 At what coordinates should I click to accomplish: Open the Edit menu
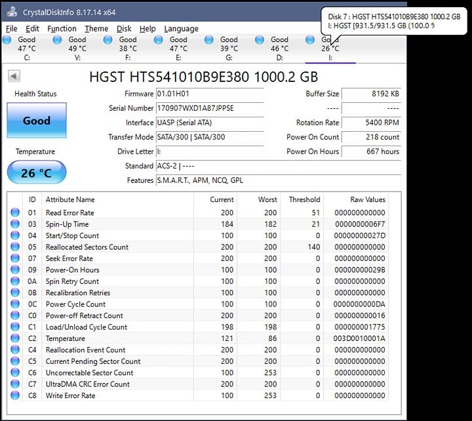click(32, 29)
